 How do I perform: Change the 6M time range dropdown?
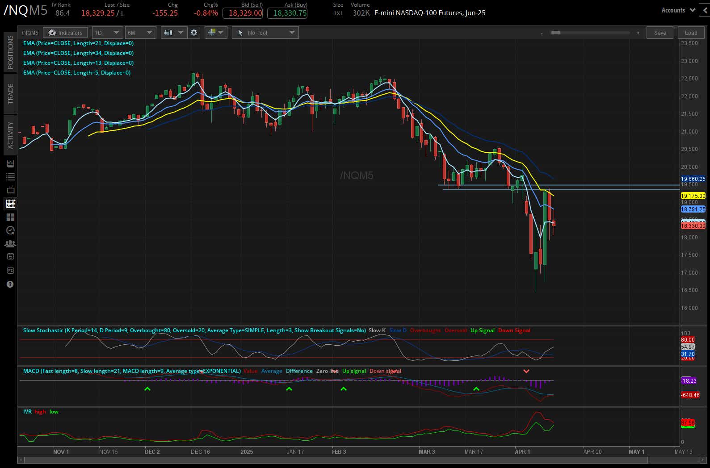pos(140,33)
